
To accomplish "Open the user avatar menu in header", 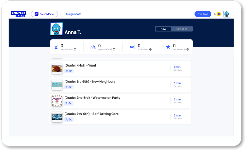I will point(227,14).
